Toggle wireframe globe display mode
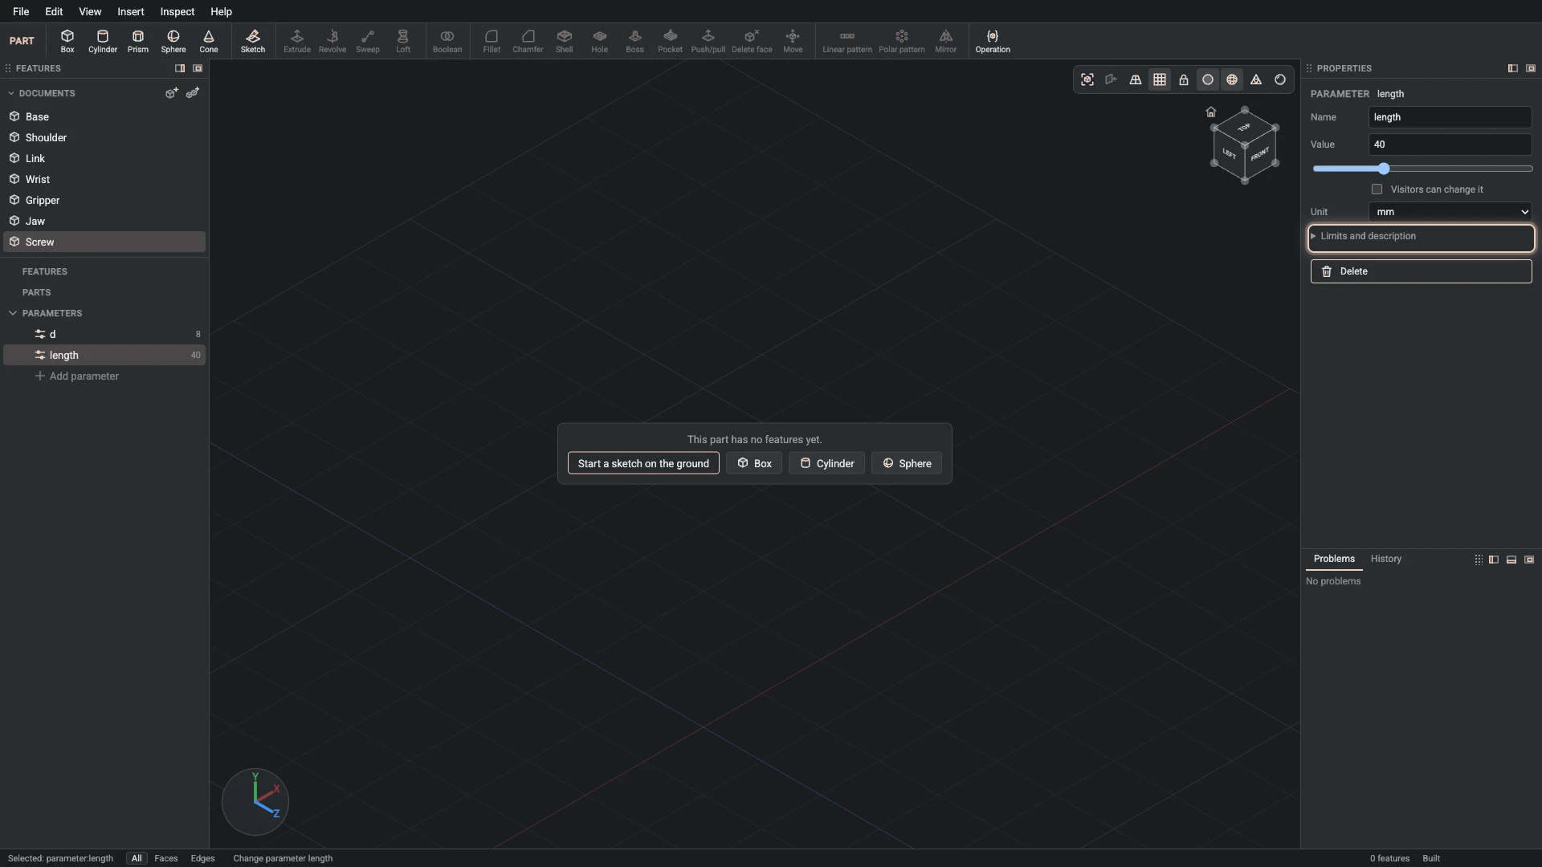Screen dimensions: 1542x867 (1232, 79)
